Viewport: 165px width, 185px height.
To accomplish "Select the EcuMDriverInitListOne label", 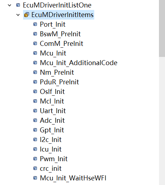I will [x=57, y=5].
